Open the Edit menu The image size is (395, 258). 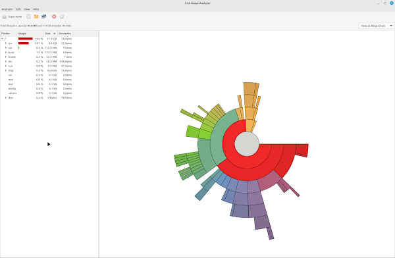pyautogui.click(x=18, y=9)
